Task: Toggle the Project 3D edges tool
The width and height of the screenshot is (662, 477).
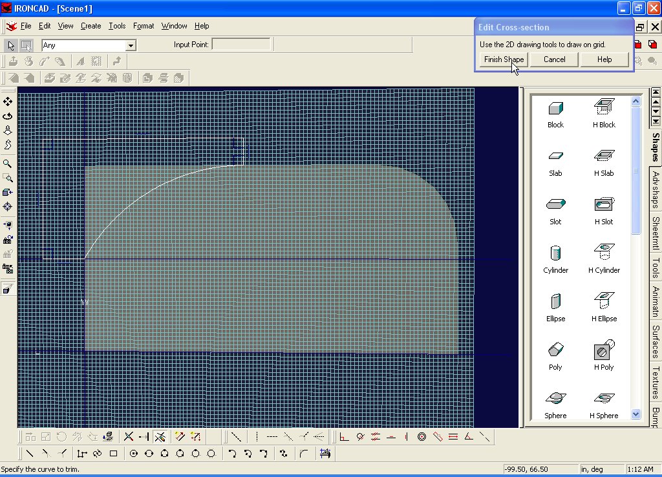Action: [109, 436]
